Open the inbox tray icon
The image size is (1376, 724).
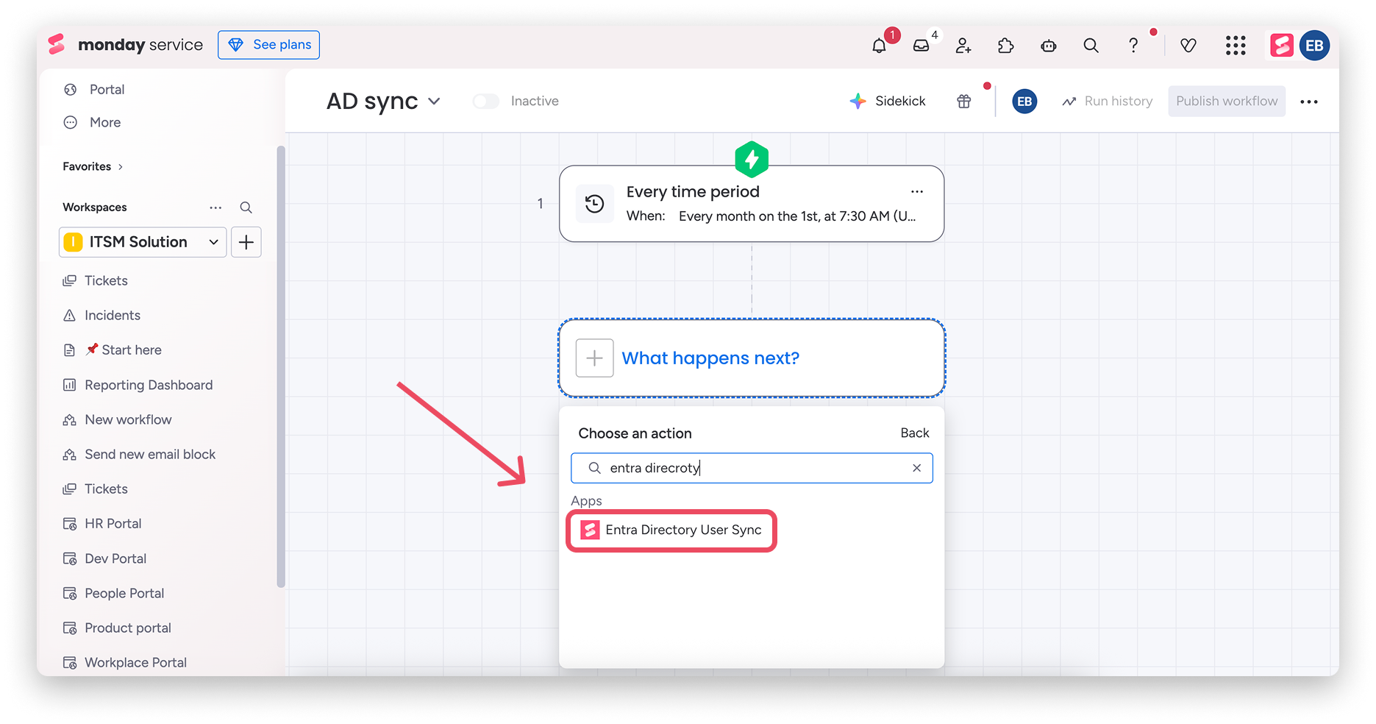921,46
